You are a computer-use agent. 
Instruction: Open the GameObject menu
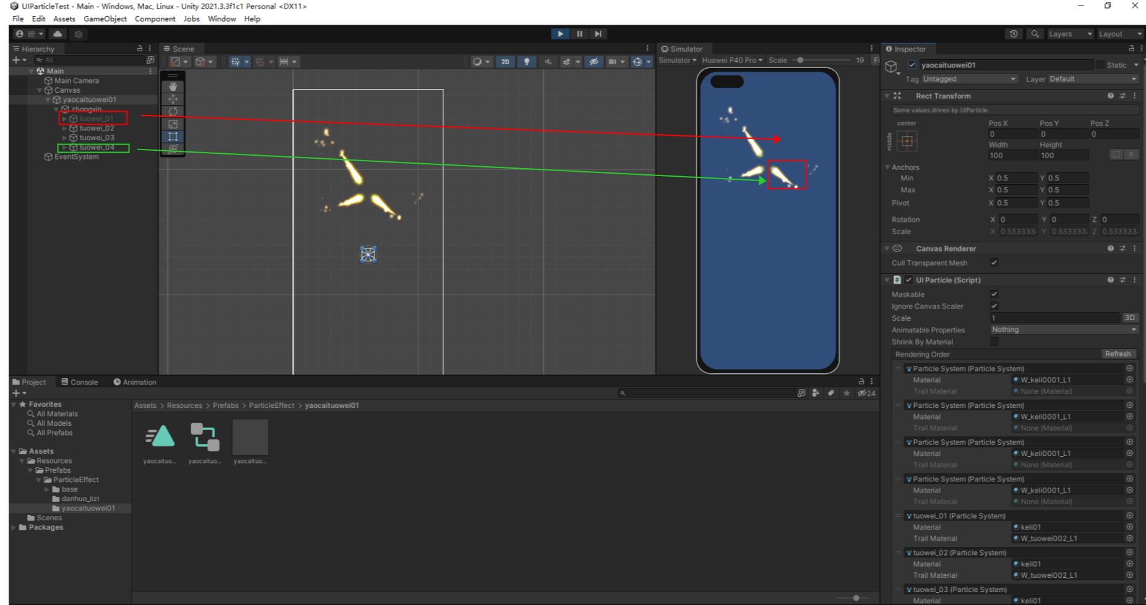tap(105, 19)
